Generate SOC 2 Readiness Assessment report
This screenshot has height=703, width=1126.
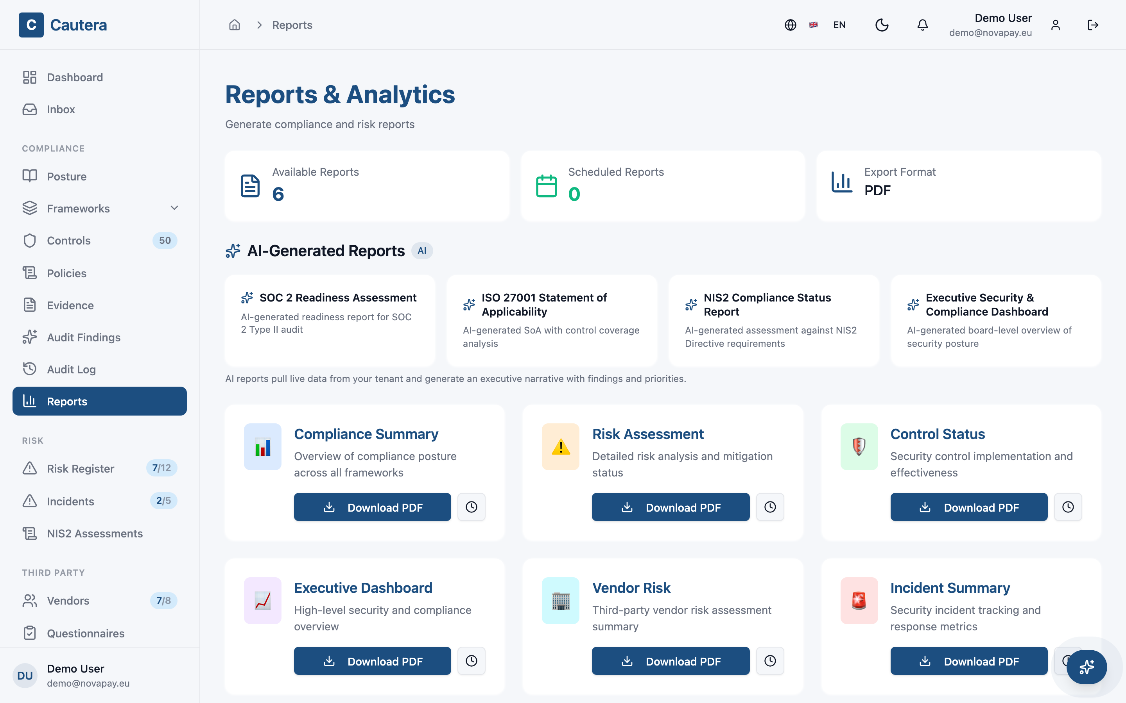point(330,320)
